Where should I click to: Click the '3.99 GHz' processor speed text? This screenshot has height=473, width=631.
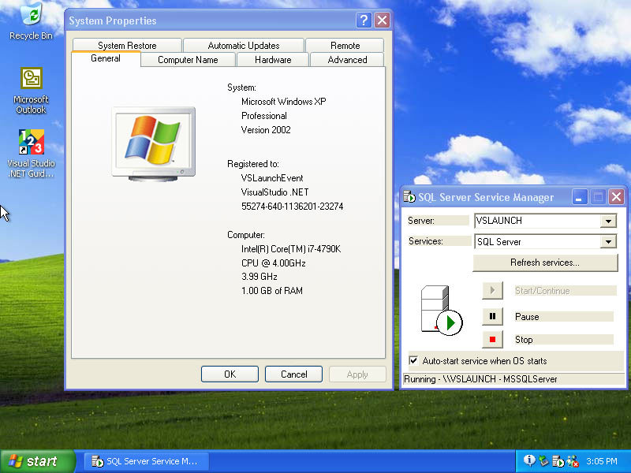tap(259, 277)
